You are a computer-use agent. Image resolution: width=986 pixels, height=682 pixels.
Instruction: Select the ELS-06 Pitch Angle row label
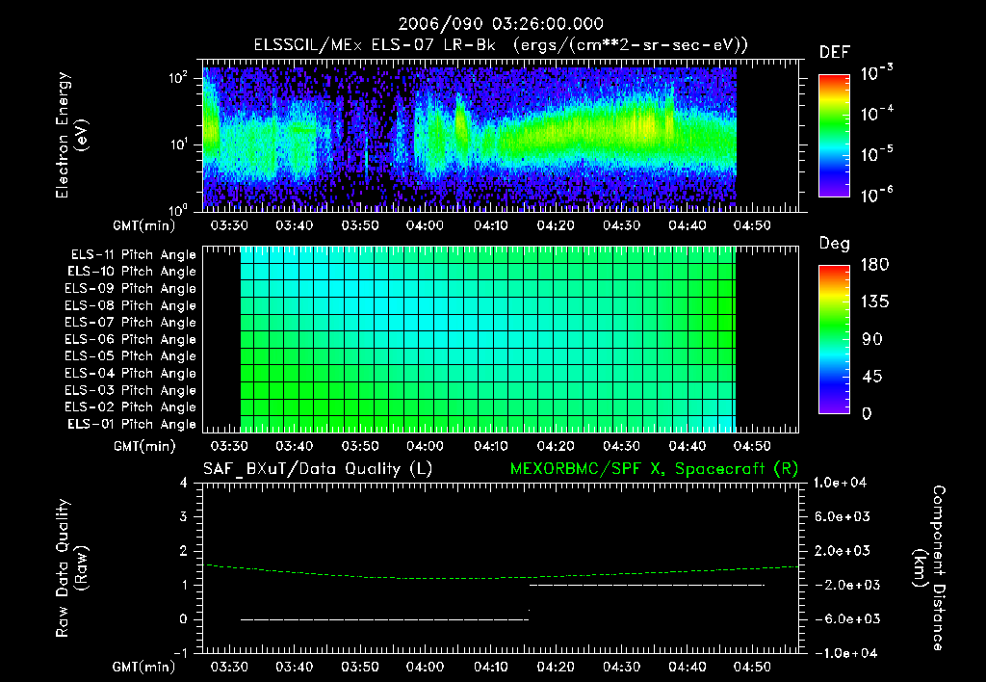(x=131, y=340)
